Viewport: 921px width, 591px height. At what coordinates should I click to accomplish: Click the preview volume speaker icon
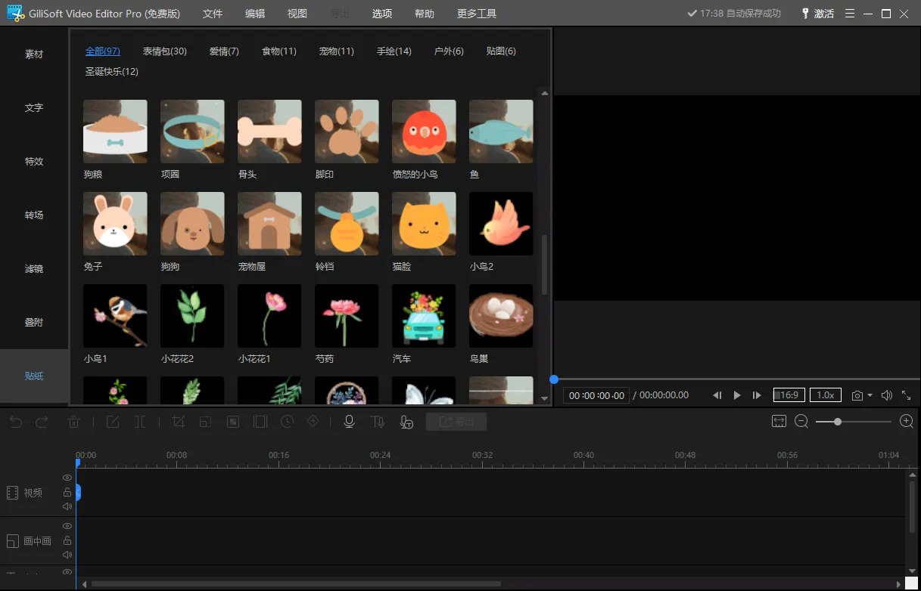[x=886, y=395]
